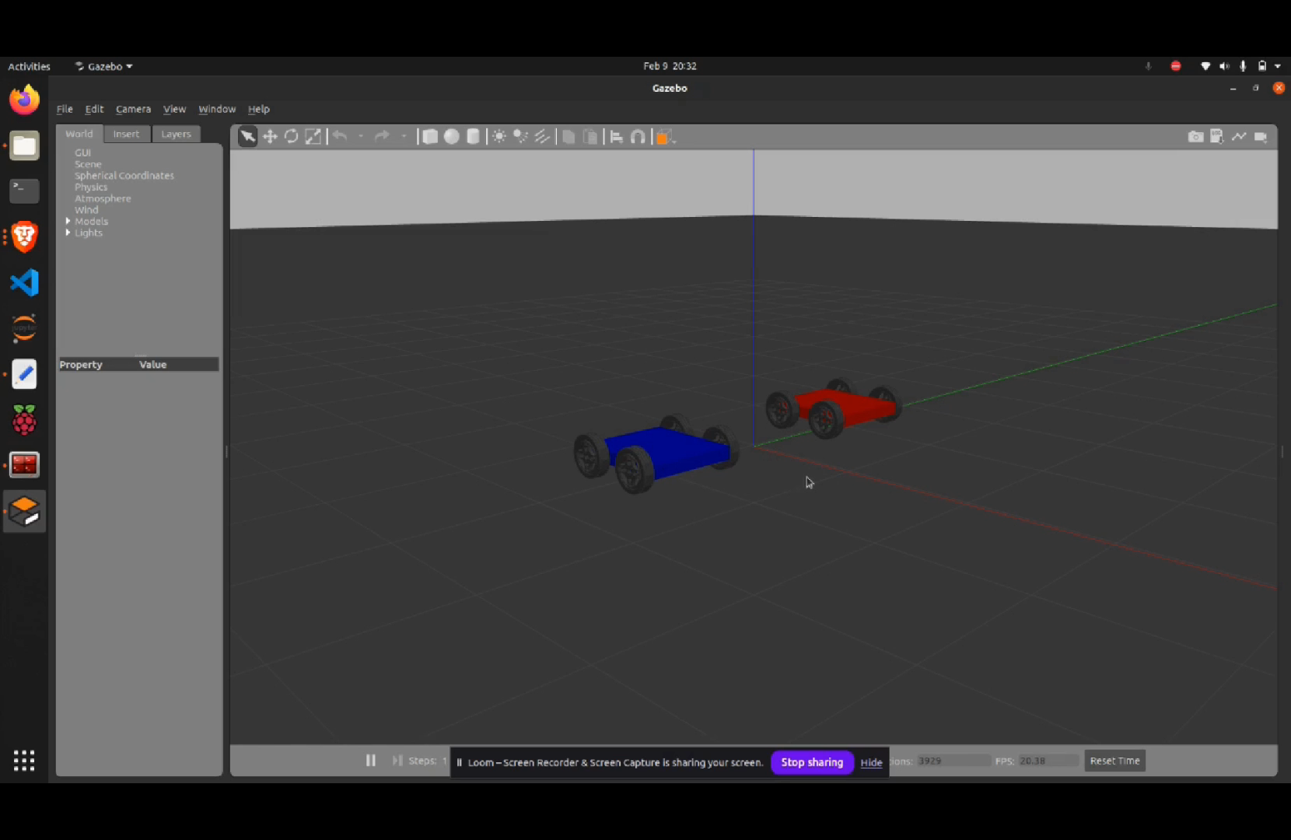Launch Firefox from the dock
Viewport: 1291px width, 840px height.
click(24, 100)
